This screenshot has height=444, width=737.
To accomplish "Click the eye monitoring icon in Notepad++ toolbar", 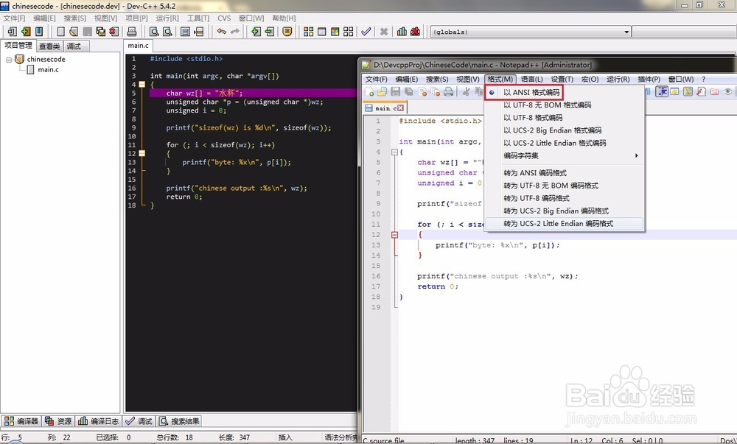I will tap(727, 91).
